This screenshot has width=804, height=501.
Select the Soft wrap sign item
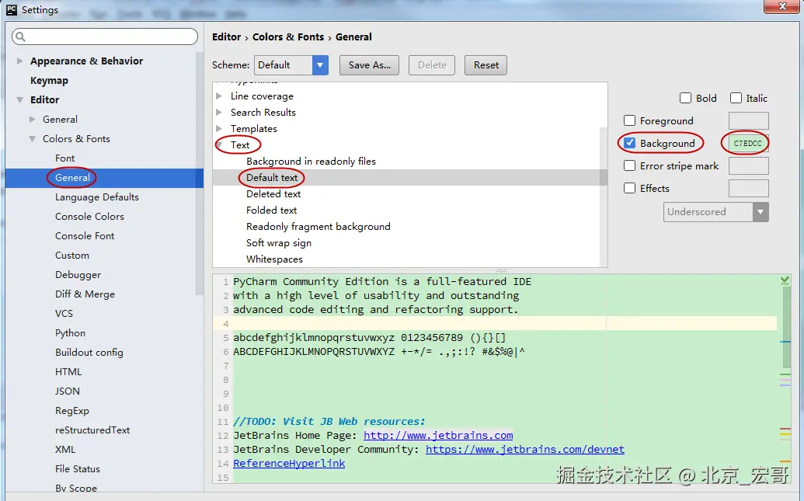[x=278, y=243]
